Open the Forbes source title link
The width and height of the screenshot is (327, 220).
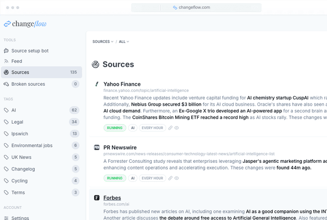pyautogui.click(x=112, y=198)
